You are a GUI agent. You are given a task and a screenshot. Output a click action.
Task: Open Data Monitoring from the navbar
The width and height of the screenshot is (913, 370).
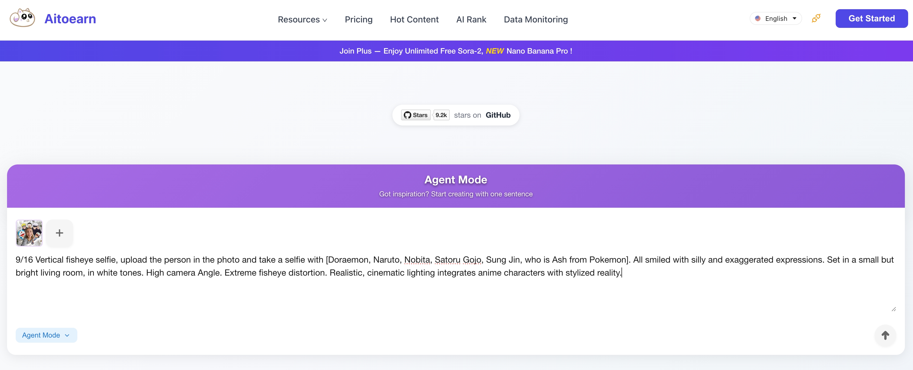(536, 19)
